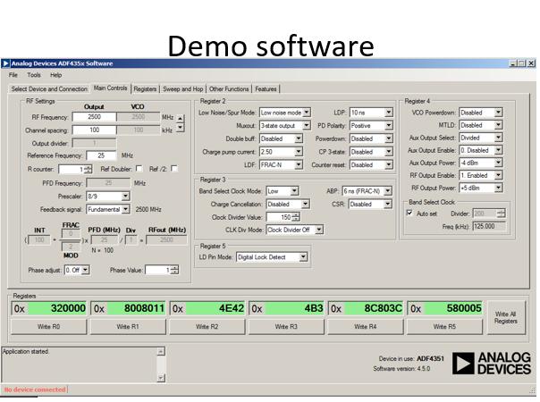This screenshot has width=540, height=402.
Task: Switch to Select Device and Connection tab
Action: pyautogui.click(x=49, y=88)
